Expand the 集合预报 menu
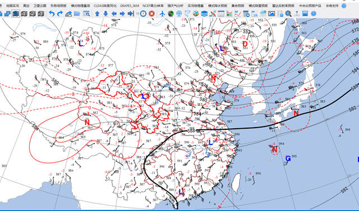Image resolution: width=359 pixels, height=211 pixels. coord(238,6)
